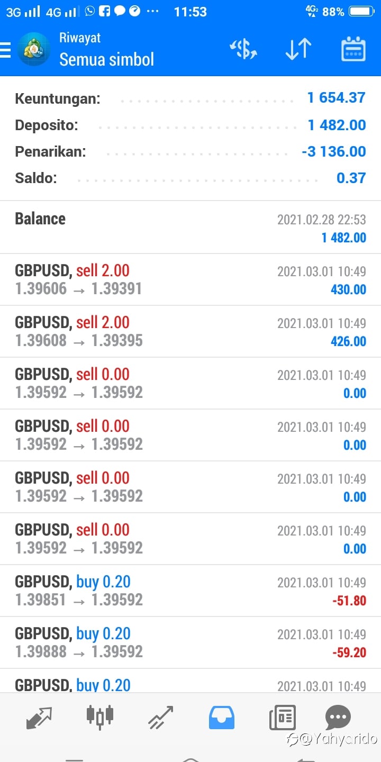Tap the "Semua simbol" title
This screenshot has width=381, height=762.
(x=106, y=59)
